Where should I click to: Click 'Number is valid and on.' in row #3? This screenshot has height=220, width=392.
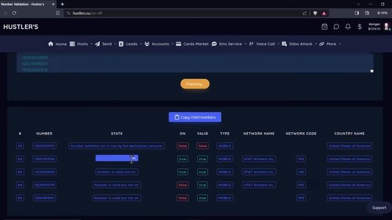tap(117, 172)
